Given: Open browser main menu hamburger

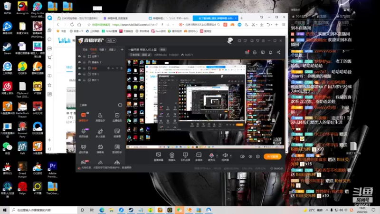Looking at the screenshot, I should (284, 25).
